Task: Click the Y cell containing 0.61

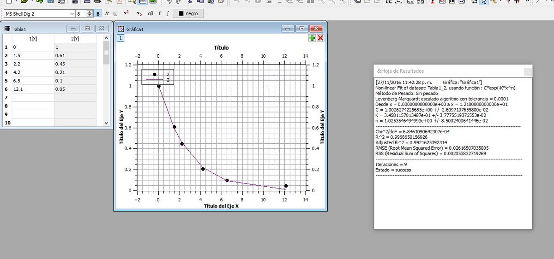Action: pyautogui.click(x=75, y=56)
